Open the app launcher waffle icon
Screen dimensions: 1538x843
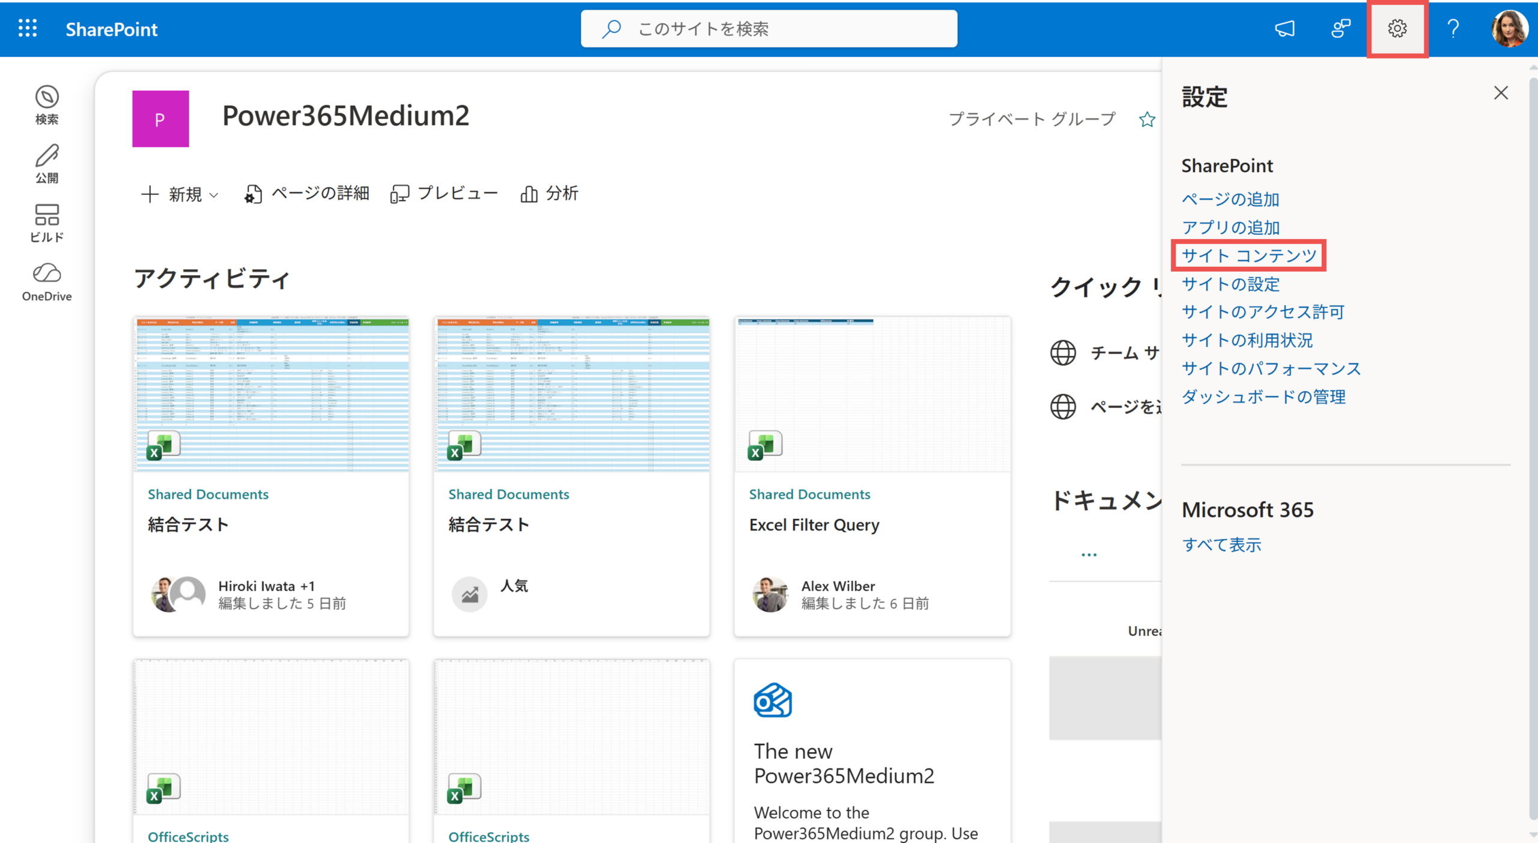pyautogui.click(x=28, y=28)
